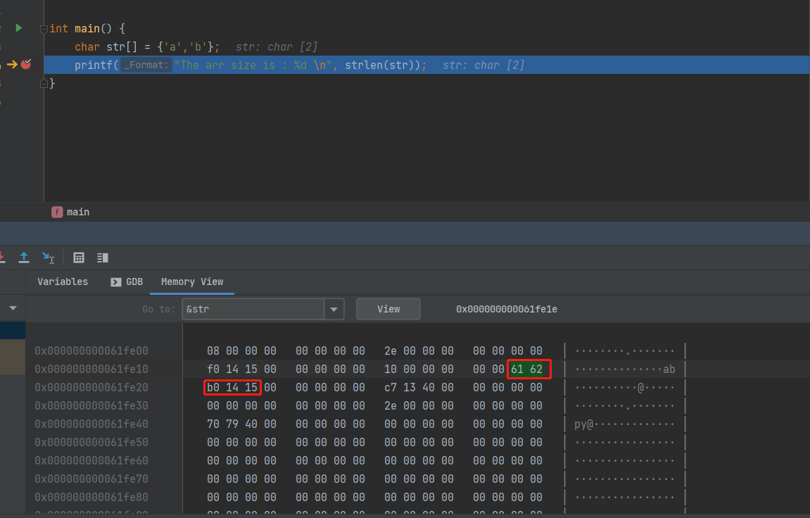
Task: Click the View button
Action: pos(388,309)
